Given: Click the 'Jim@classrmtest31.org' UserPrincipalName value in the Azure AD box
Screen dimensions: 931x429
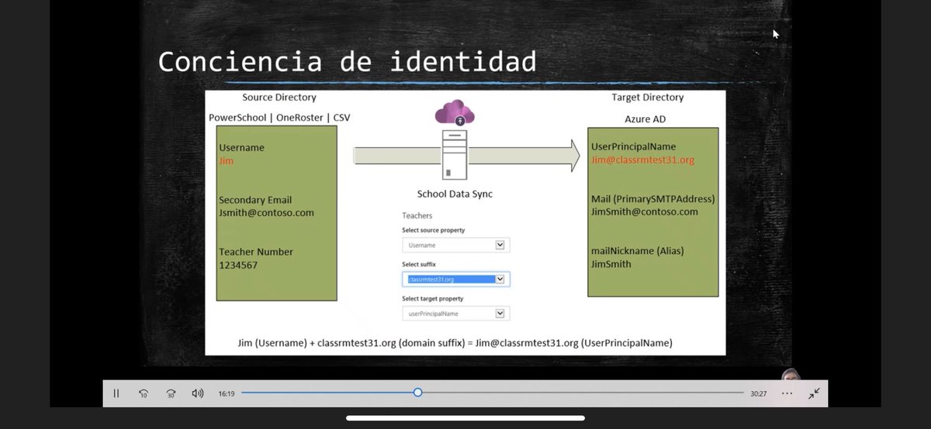Looking at the screenshot, I should pos(642,160).
